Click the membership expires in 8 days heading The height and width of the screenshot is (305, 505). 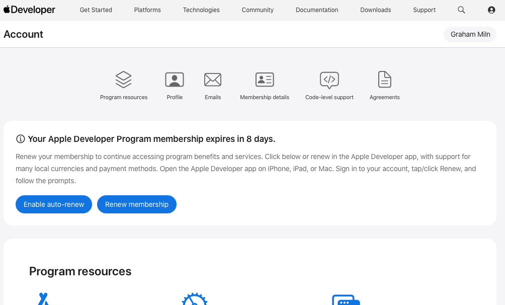[151, 139]
